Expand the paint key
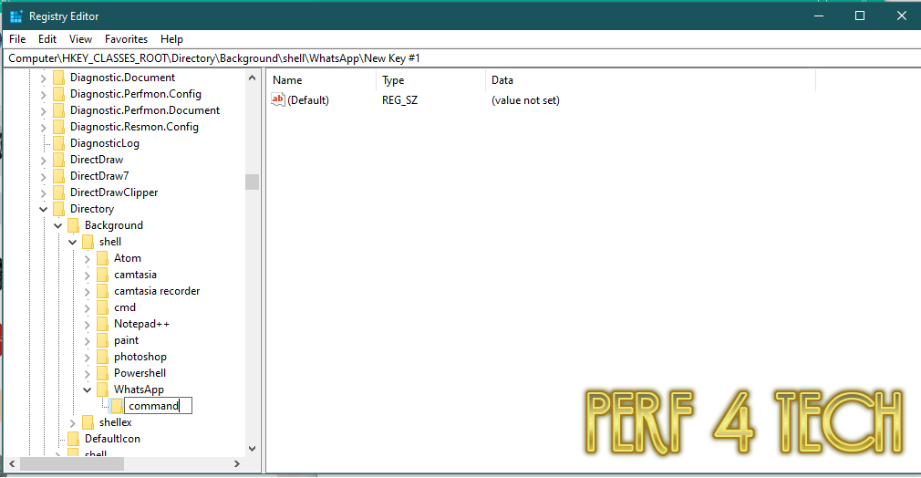 tap(88, 341)
